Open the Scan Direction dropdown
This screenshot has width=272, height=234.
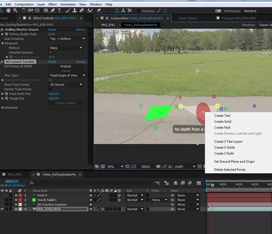point(66,39)
